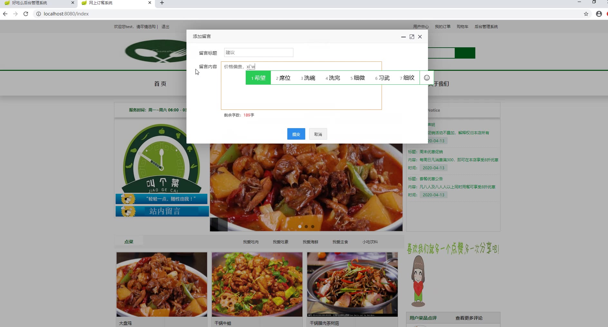Screen dimensions: 608x327
Task: Click the 套餐优惠公告 notice title
Action: click(431, 179)
